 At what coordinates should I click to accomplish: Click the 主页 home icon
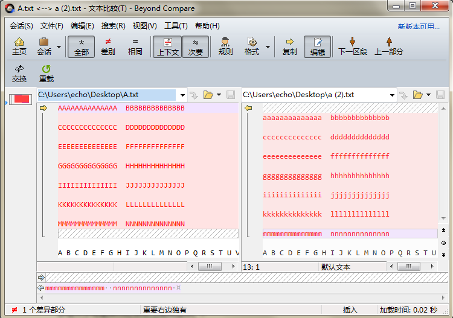[x=19, y=42]
